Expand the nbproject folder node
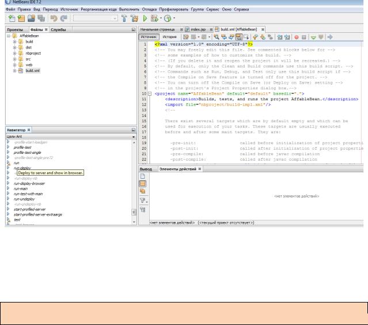The width and height of the screenshot is (368, 325). point(14,54)
